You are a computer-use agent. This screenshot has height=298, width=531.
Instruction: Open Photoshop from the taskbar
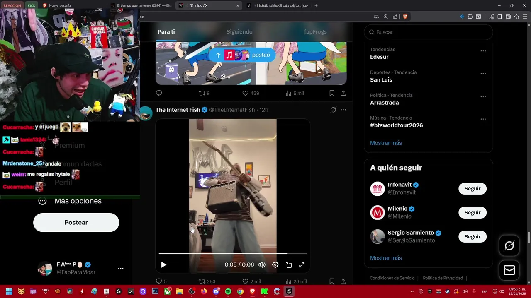(x=155, y=291)
